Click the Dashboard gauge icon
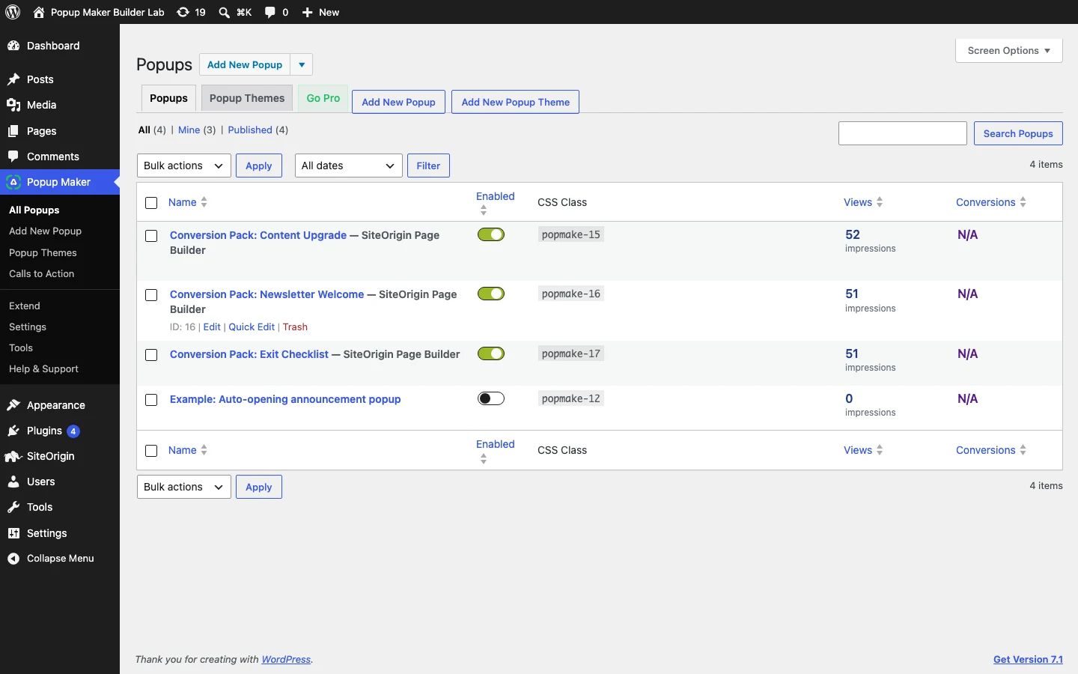 click(13, 46)
